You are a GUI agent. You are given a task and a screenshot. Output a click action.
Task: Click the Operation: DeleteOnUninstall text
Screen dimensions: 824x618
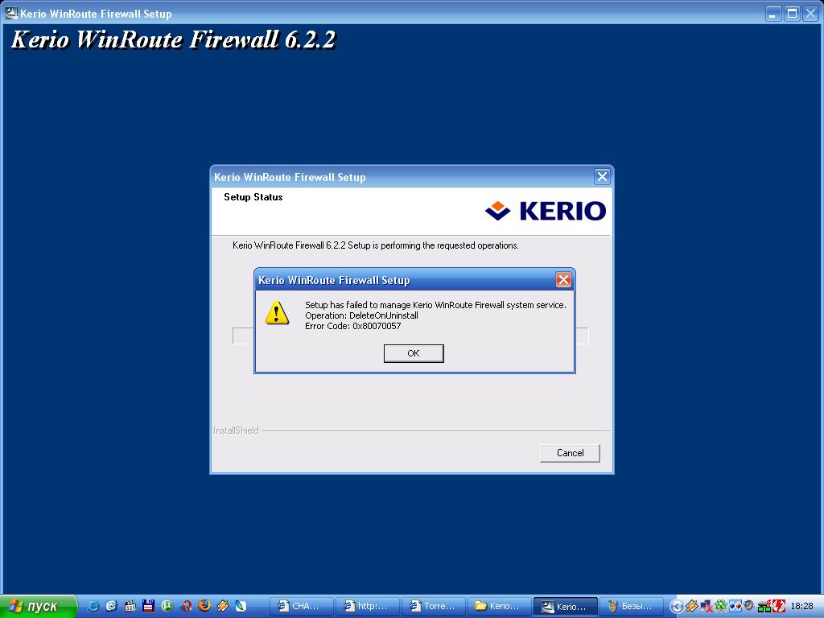tap(361, 315)
